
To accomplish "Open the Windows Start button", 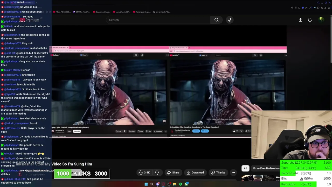I will pyautogui.click(x=146, y=184).
